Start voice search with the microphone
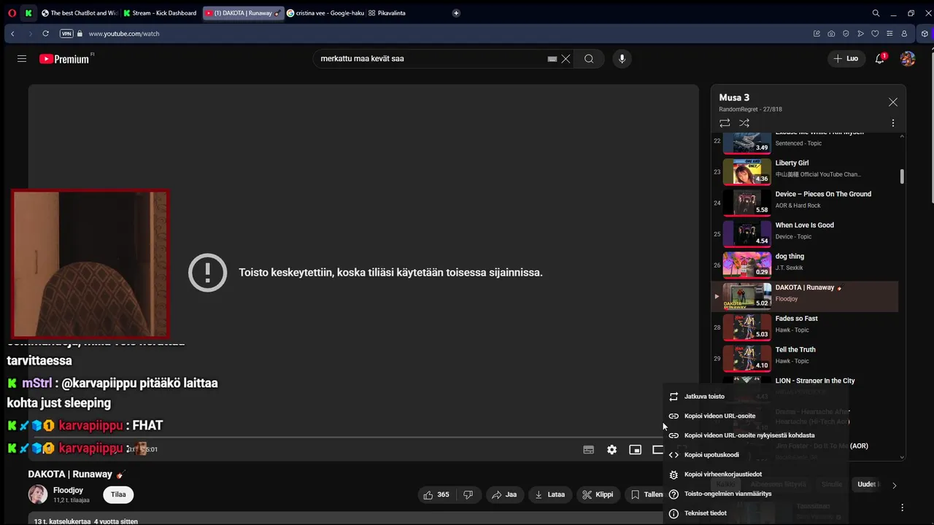Image resolution: width=934 pixels, height=525 pixels. point(622,59)
